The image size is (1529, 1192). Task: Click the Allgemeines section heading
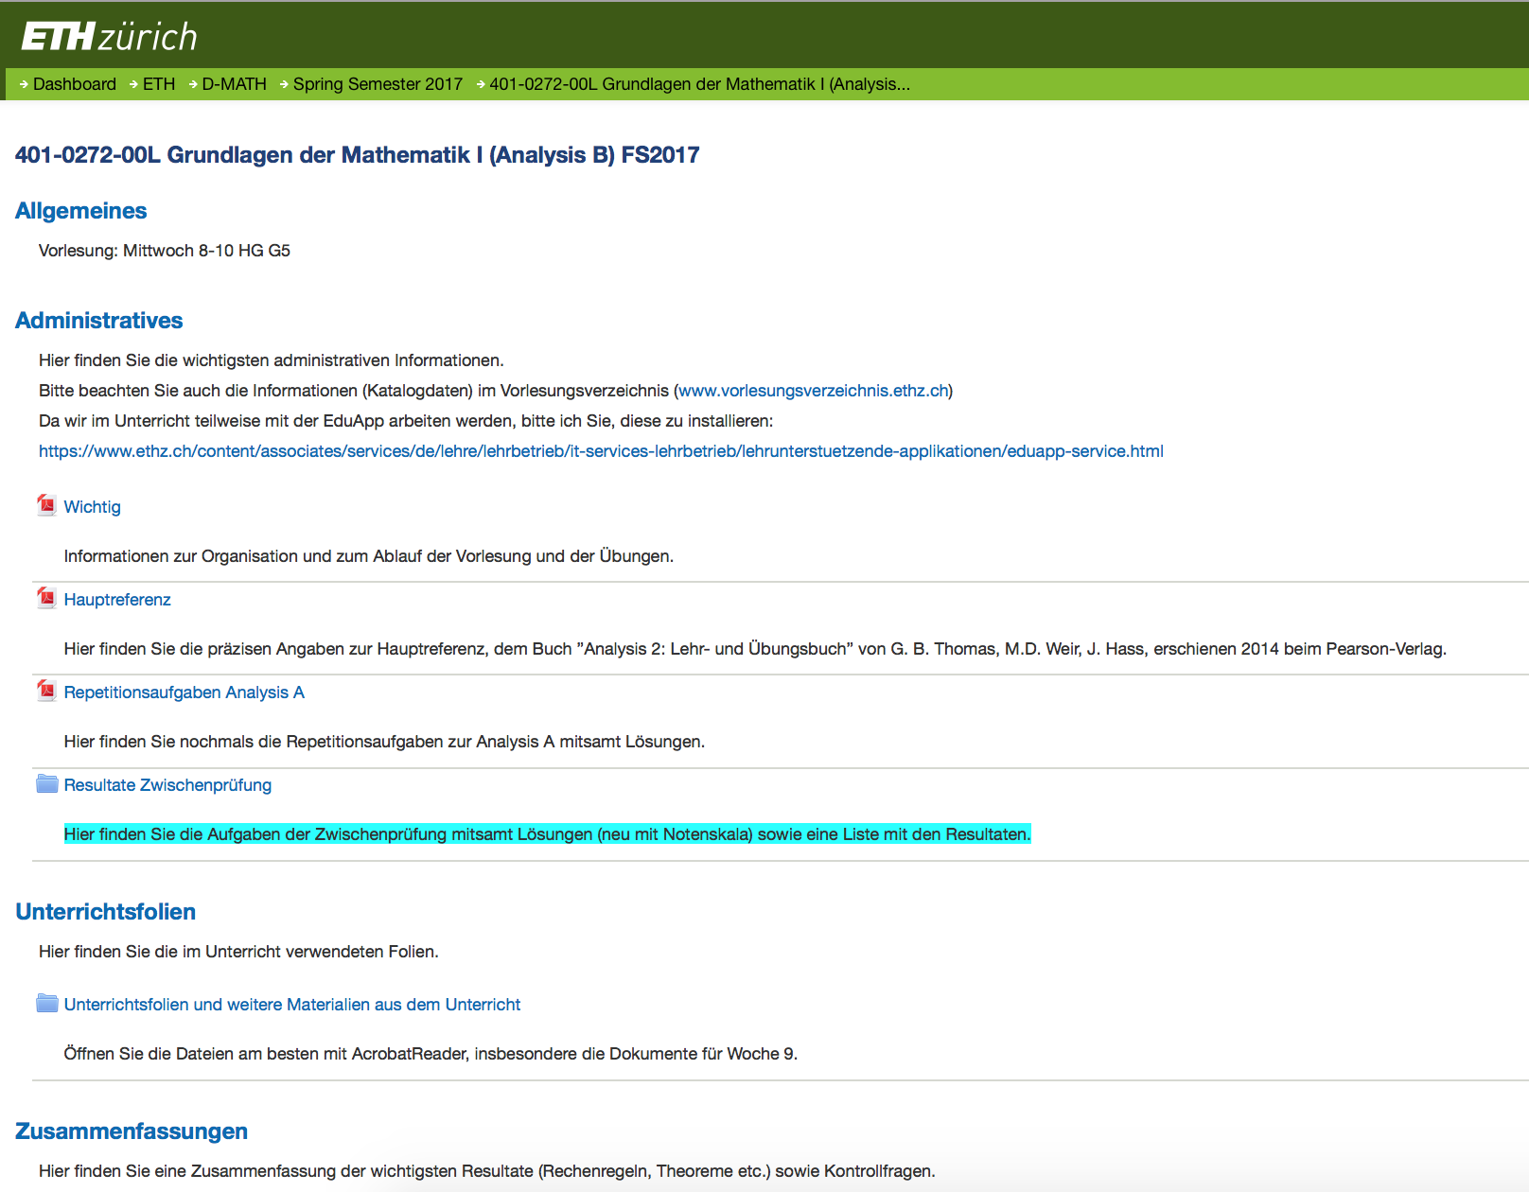(x=81, y=211)
